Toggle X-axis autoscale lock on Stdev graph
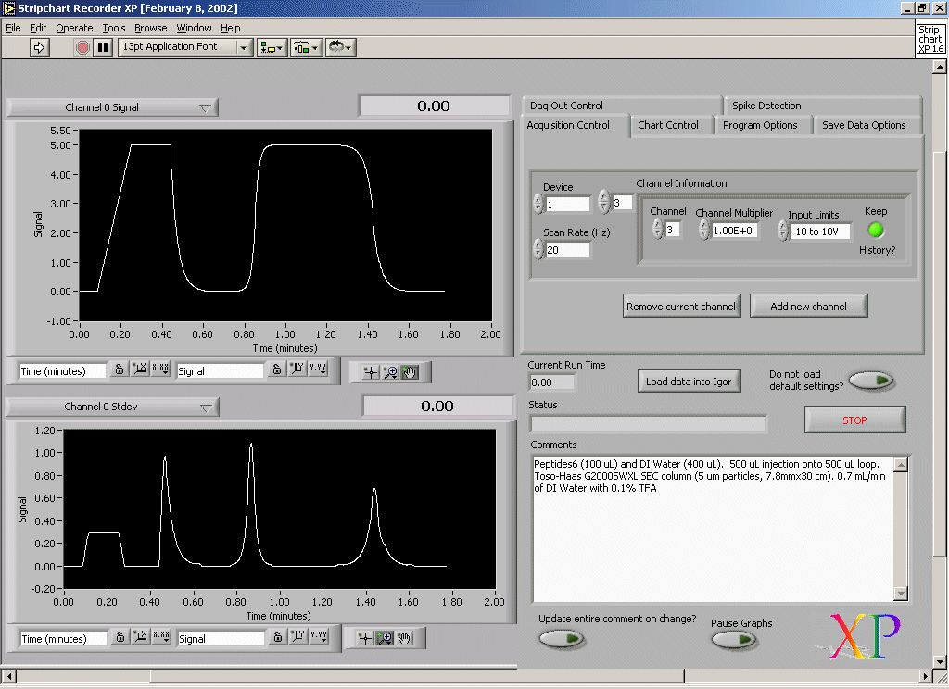 [x=120, y=636]
